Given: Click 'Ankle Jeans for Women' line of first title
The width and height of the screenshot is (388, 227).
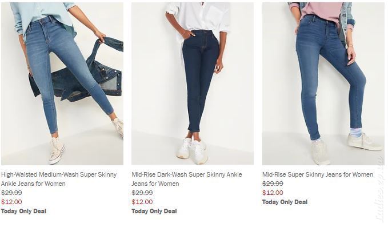Looking at the screenshot, I should (33, 184).
